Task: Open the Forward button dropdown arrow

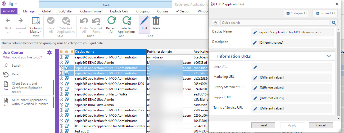Action: point(20,33)
